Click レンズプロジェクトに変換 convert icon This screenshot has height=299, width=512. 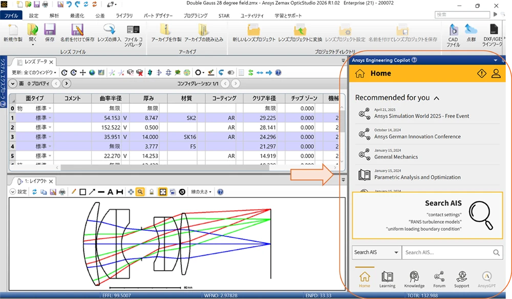300,30
